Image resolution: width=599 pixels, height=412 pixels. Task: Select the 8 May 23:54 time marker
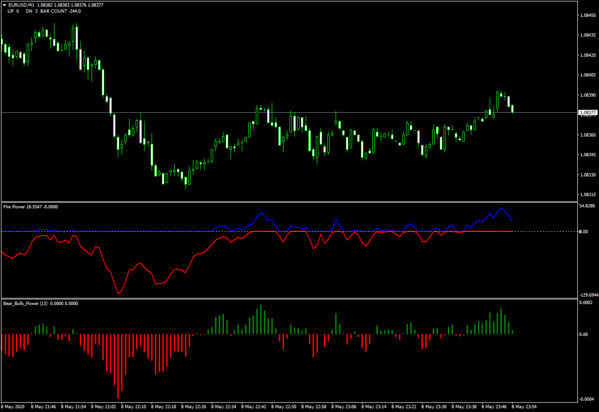coord(524,406)
